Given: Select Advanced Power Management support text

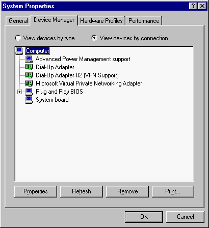Looking at the screenshot, I should click(x=83, y=59).
